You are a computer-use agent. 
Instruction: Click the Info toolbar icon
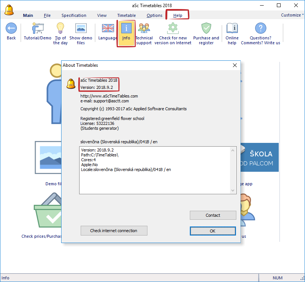coord(126,28)
